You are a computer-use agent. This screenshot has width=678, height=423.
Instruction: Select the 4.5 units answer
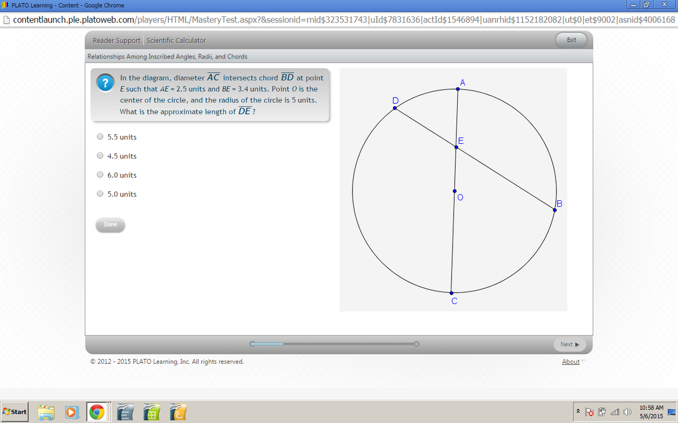100,156
